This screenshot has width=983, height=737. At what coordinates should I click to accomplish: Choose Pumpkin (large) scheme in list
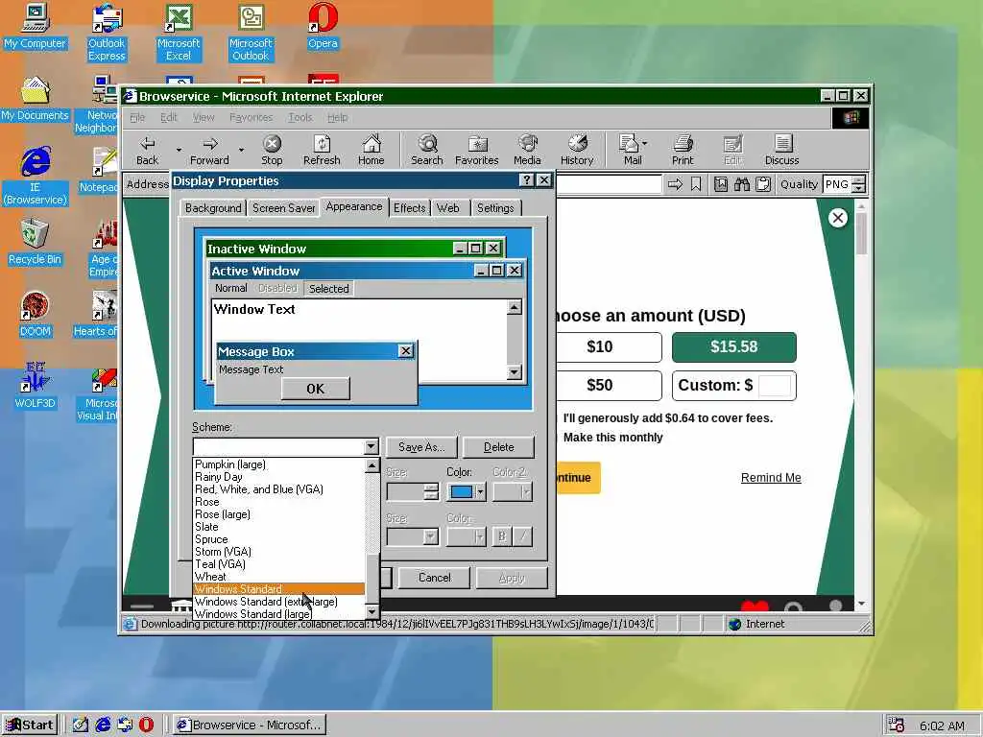point(279,464)
